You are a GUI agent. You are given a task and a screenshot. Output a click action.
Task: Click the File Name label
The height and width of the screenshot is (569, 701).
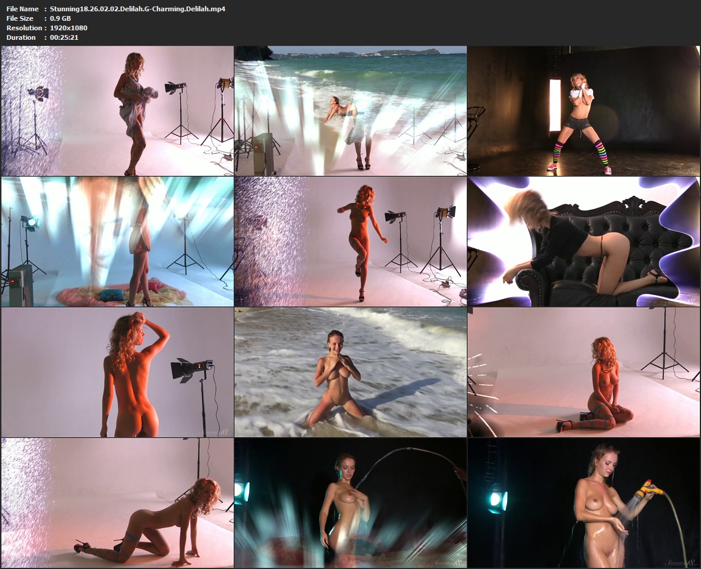(x=23, y=9)
